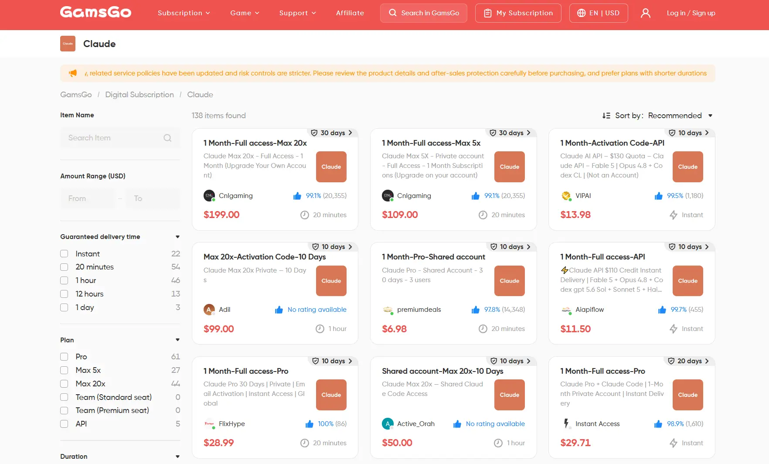Expand 30 days guarantee badge on Max 20x card
This screenshot has height=464, width=769.
point(332,133)
